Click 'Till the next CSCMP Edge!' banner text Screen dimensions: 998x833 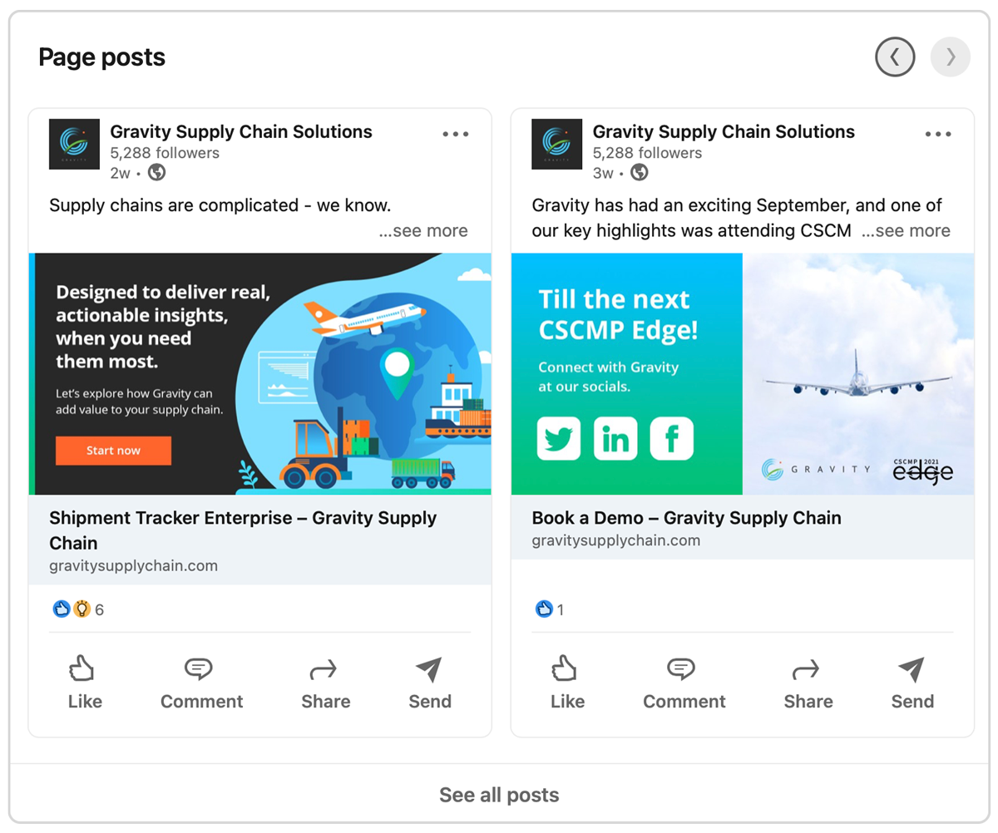618,315
